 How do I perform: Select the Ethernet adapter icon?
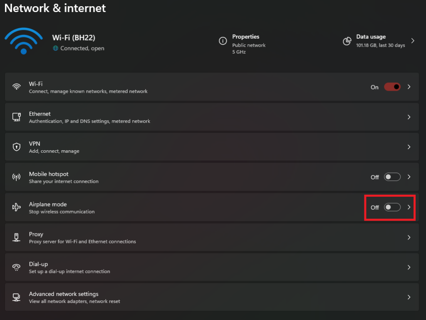[x=17, y=117]
